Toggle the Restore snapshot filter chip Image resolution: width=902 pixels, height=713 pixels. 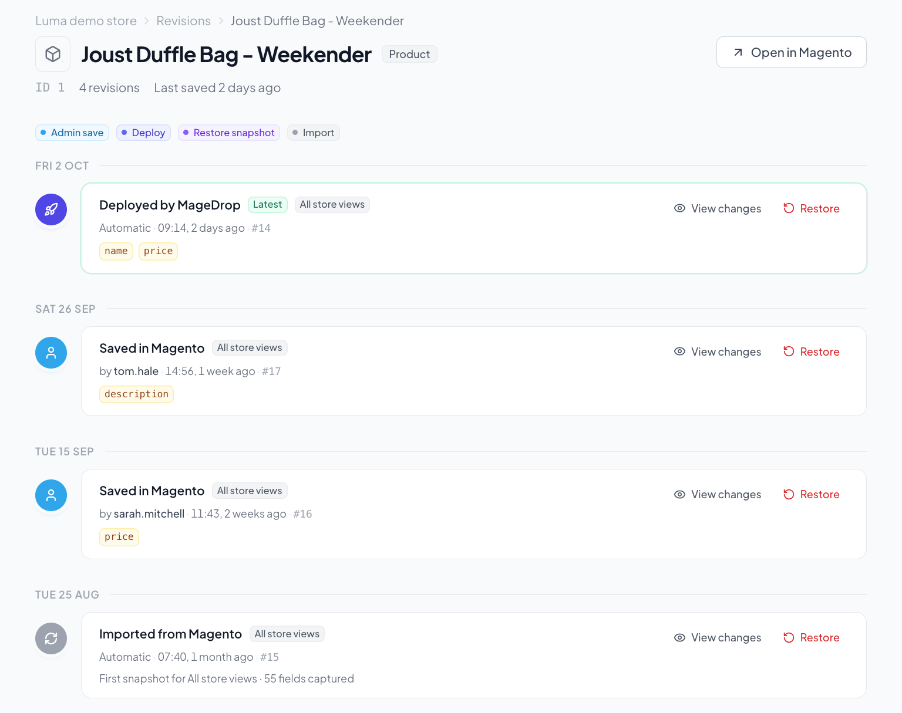click(x=229, y=133)
